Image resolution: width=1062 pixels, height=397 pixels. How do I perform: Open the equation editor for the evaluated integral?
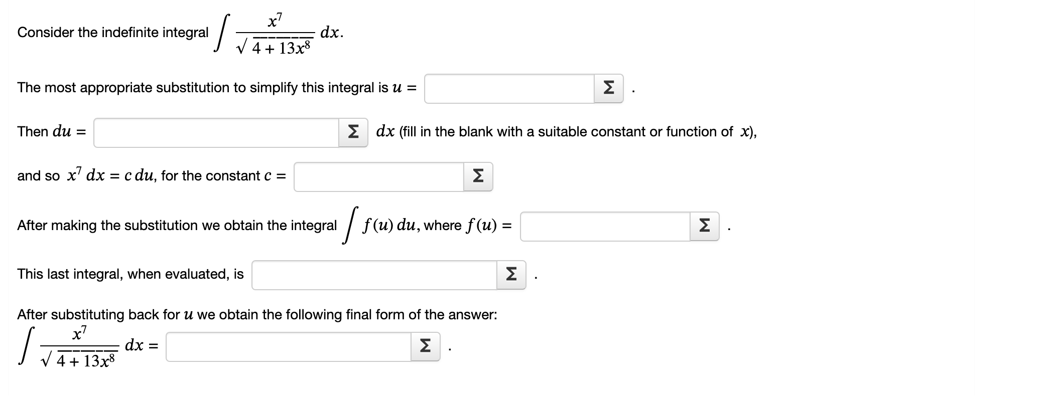coord(511,274)
